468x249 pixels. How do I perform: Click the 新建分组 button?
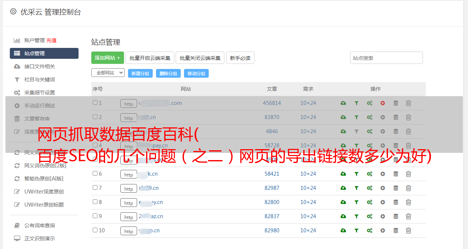coord(140,73)
